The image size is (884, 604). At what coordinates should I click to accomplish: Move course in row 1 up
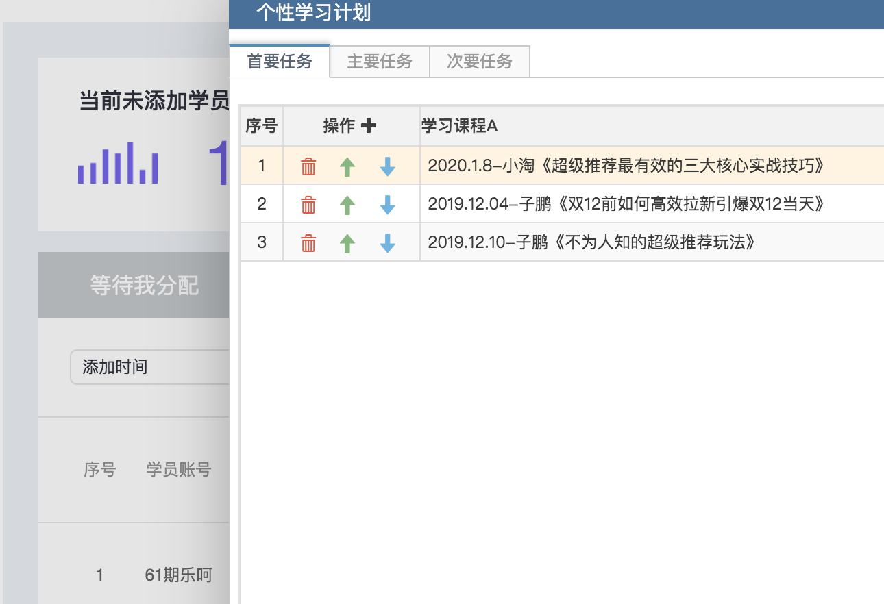[348, 166]
